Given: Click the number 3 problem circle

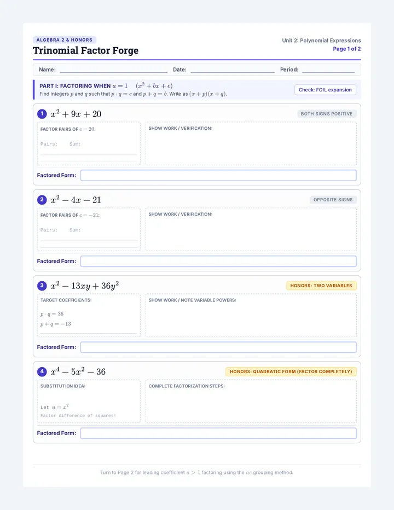Looking at the screenshot, I should pos(42,286).
